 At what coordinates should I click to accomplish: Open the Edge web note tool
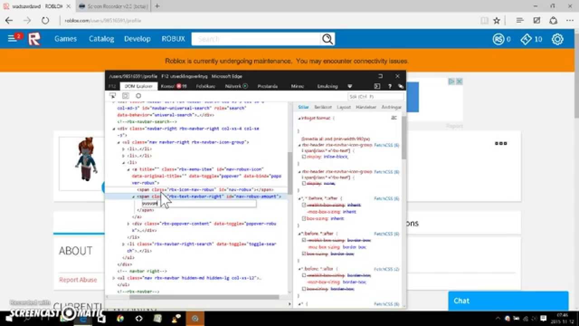537,20
